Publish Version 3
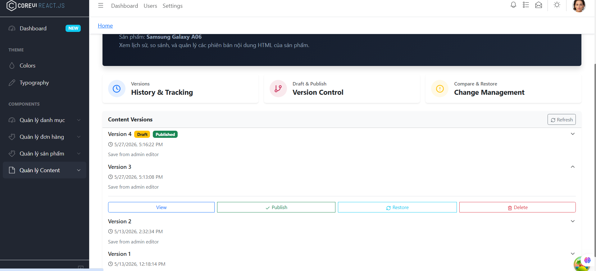596x271 pixels. pos(276,207)
